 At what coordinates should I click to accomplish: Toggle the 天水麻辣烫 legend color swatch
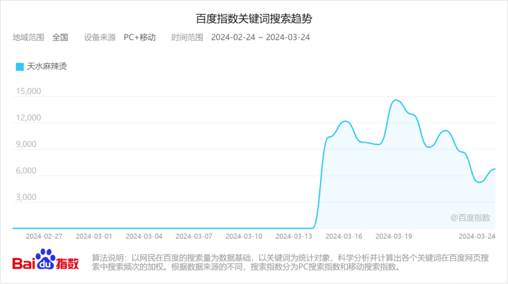20,67
